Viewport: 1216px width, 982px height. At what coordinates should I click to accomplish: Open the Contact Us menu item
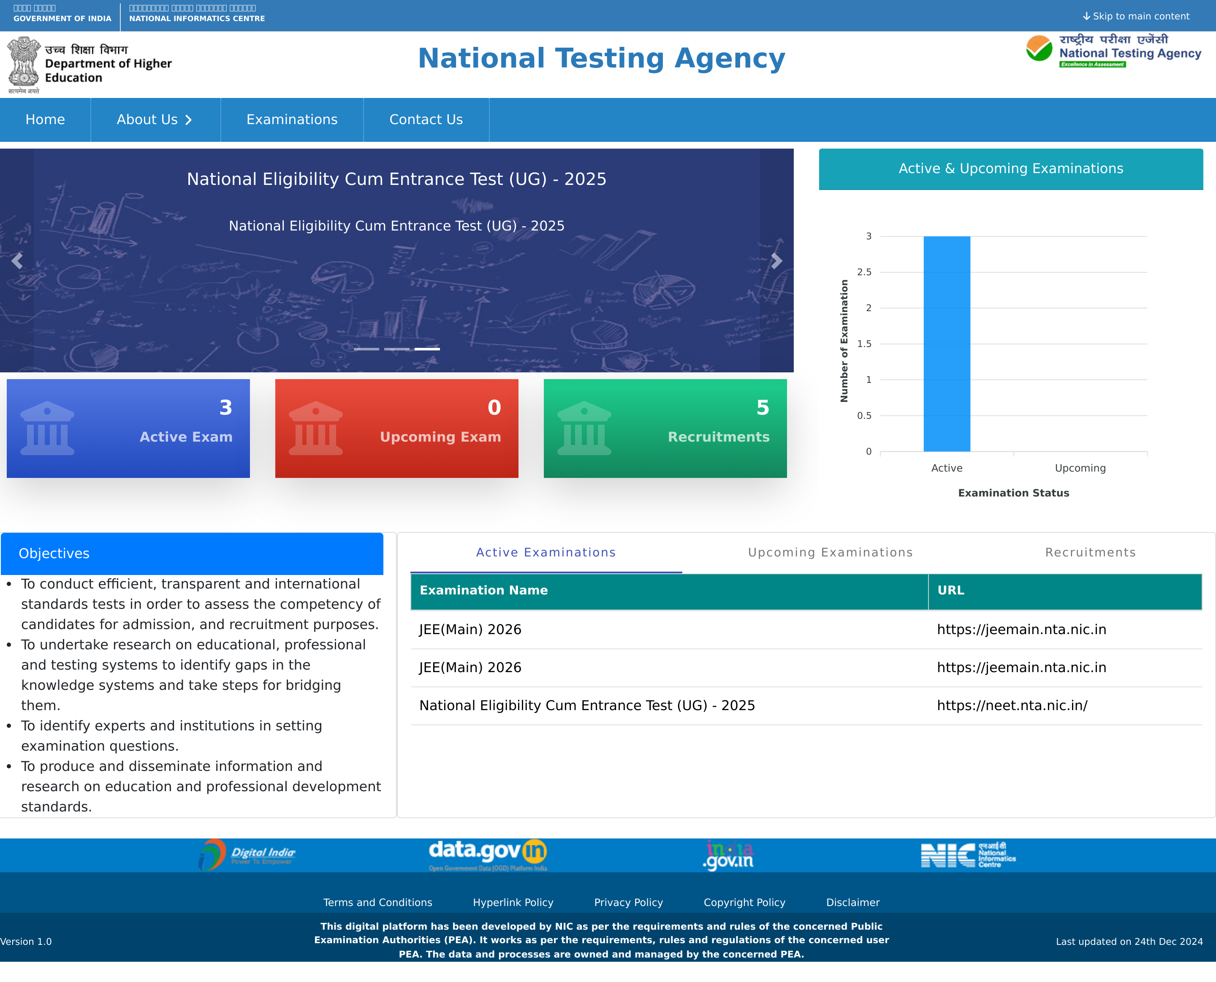click(x=426, y=120)
